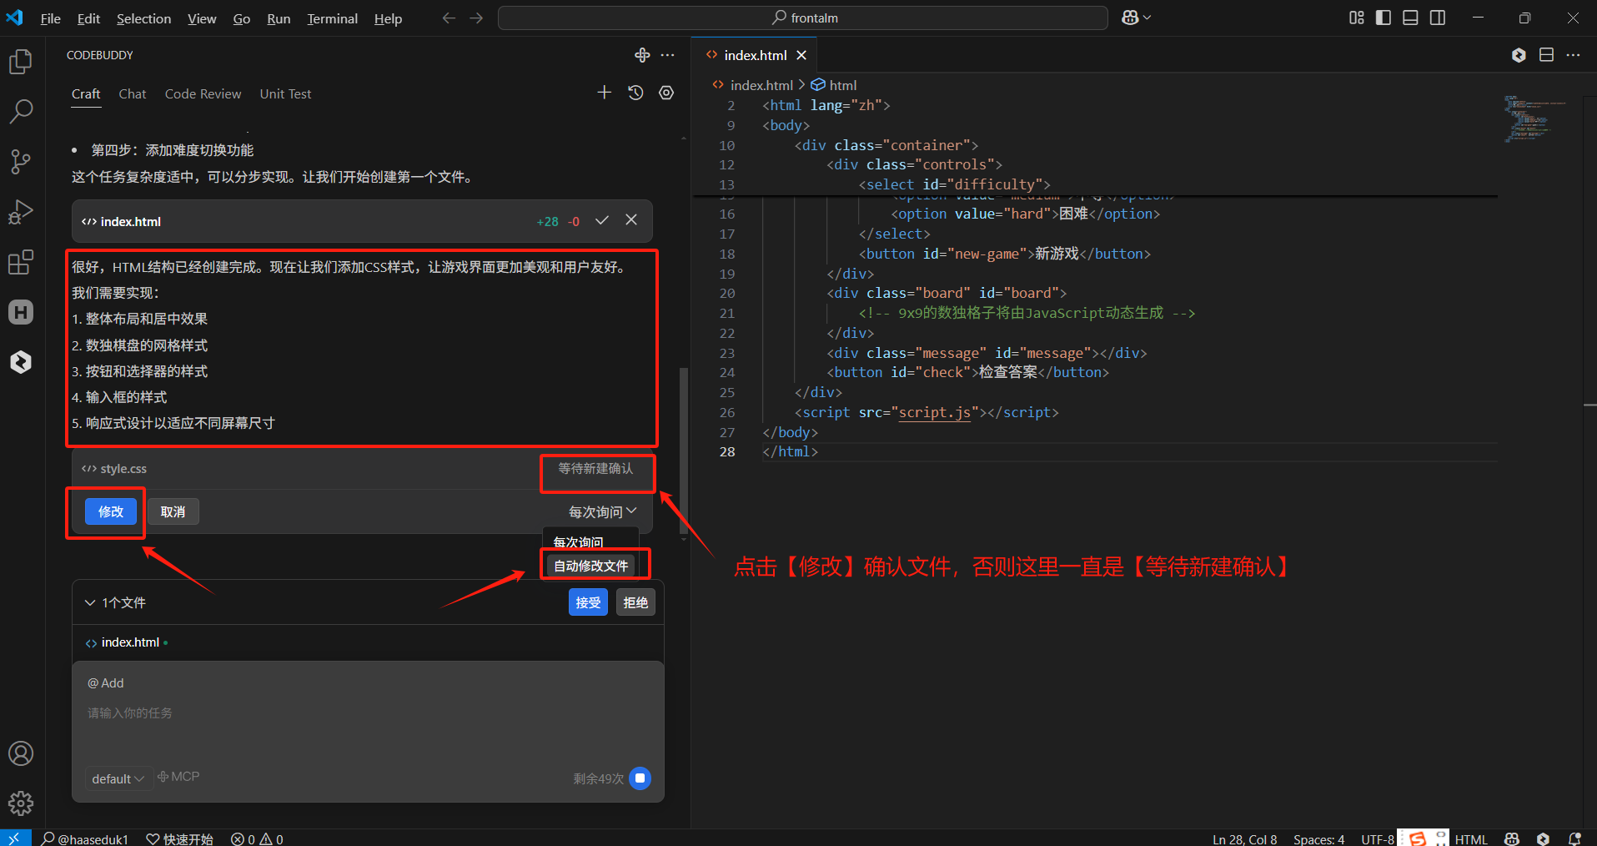Click the 取消 button
The height and width of the screenshot is (846, 1597).
coord(173,511)
